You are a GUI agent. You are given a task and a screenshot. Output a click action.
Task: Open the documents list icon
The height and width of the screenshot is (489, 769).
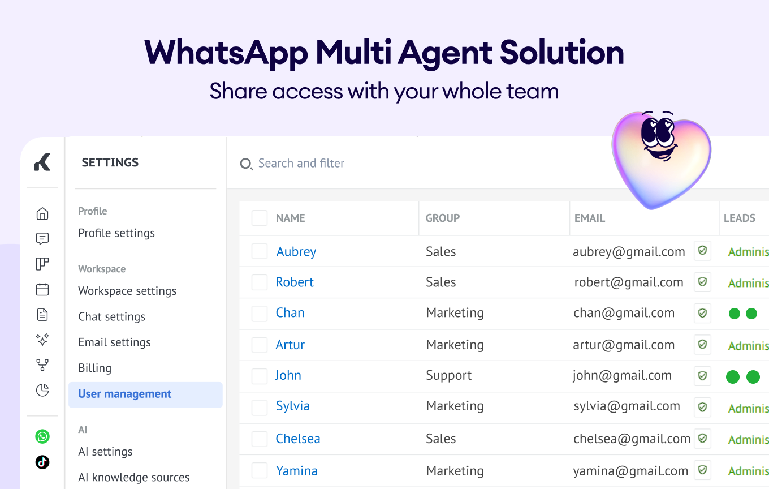point(42,314)
